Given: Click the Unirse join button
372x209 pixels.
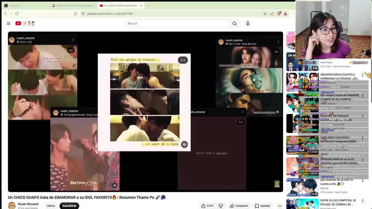Looking at the screenshot, I should pos(51,206).
